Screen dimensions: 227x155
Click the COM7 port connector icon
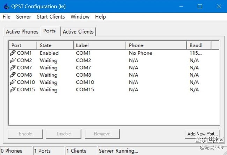pos(13,68)
